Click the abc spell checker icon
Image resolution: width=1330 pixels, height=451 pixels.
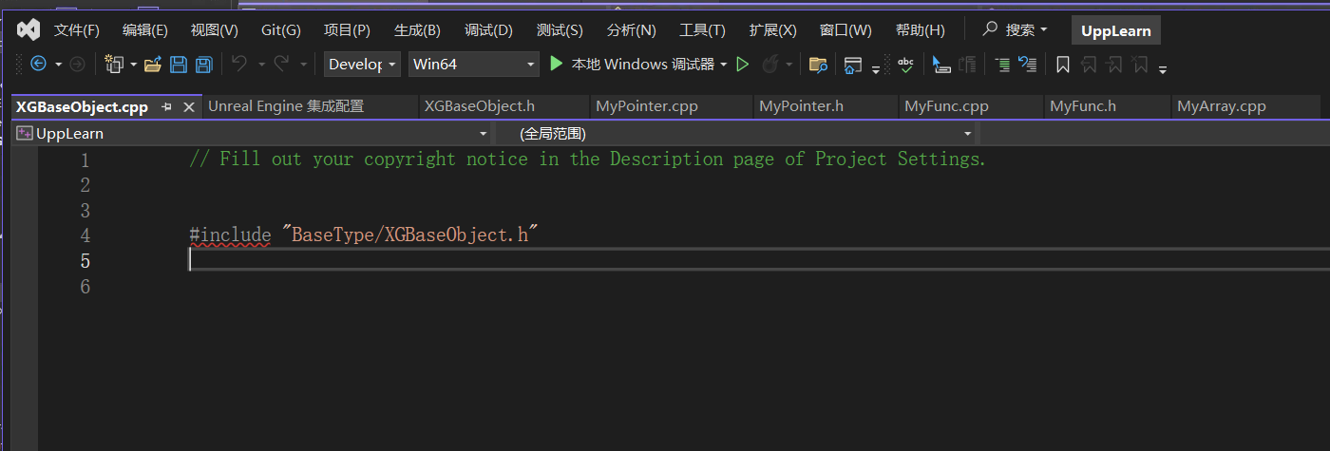click(x=906, y=65)
